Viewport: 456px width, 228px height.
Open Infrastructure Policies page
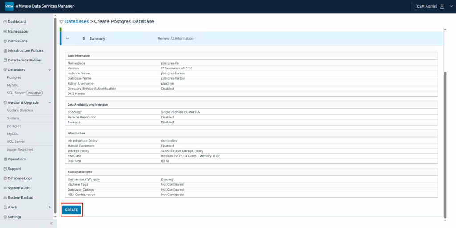click(x=25, y=51)
